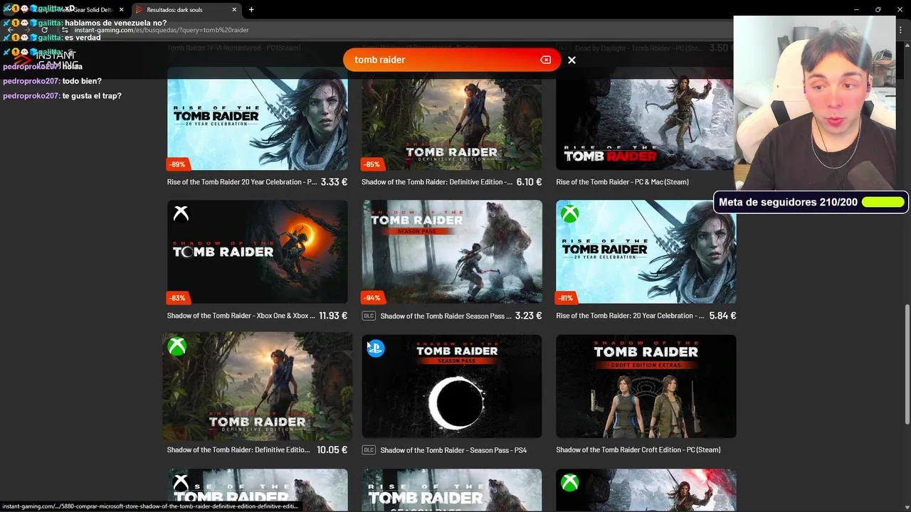Click Xbox icon on the 5.84 € card
Viewport: 911px width, 512px height.
(569, 213)
